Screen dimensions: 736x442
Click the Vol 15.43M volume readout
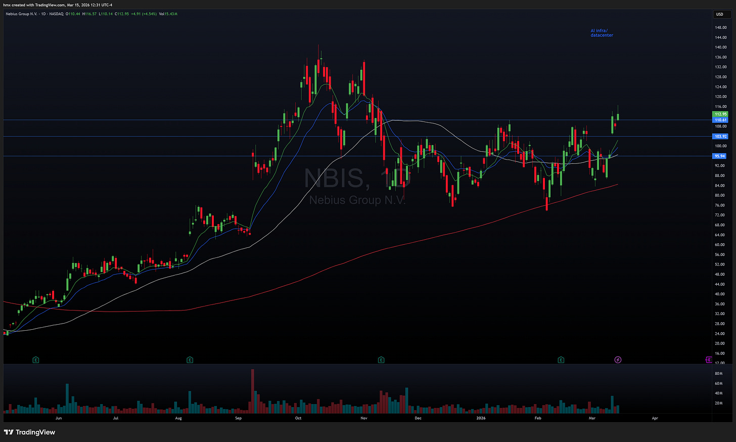click(168, 14)
